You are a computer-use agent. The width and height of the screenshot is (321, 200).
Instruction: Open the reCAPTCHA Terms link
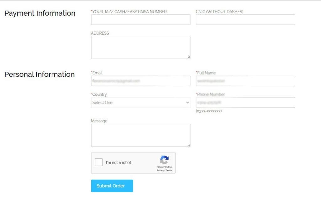(x=169, y=170)
